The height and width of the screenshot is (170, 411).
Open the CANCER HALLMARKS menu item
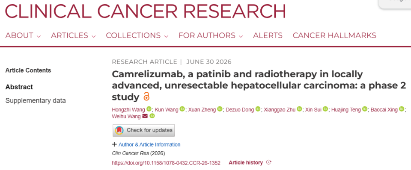pos(334,35)
